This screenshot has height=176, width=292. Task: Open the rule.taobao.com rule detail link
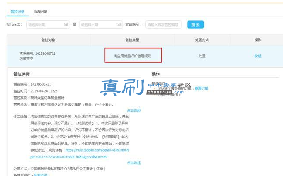pos(80,153)
